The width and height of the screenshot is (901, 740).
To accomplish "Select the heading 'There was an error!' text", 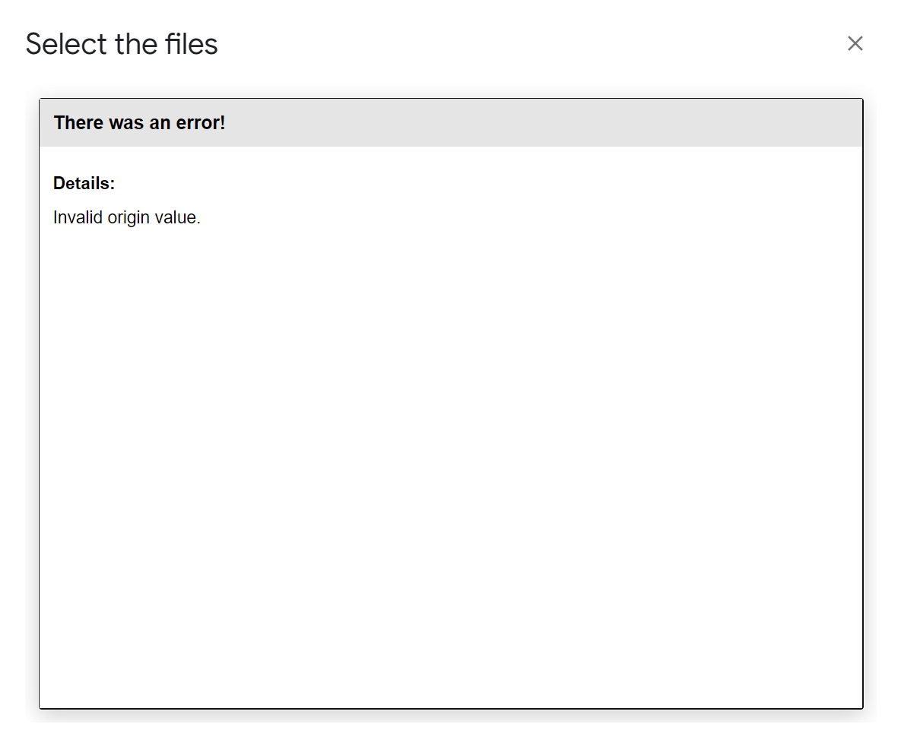I will [139, 122].
